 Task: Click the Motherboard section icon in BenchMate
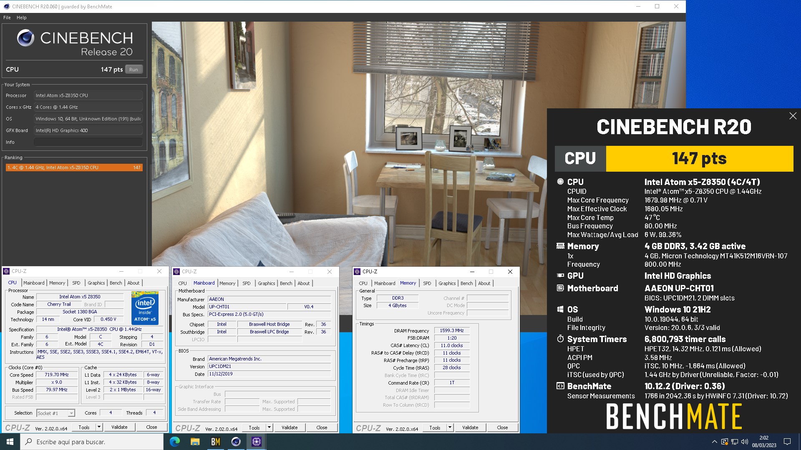tap(560, 288)
